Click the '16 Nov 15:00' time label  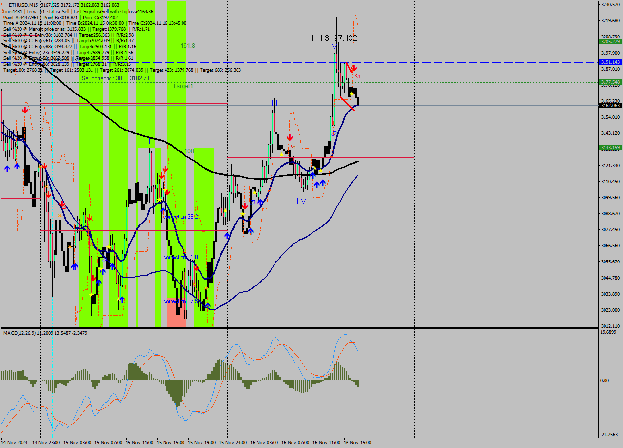(357, 443)
